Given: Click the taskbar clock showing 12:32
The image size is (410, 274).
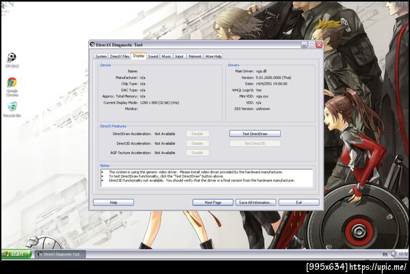Looking at the screenshot, I should [403, 254].
